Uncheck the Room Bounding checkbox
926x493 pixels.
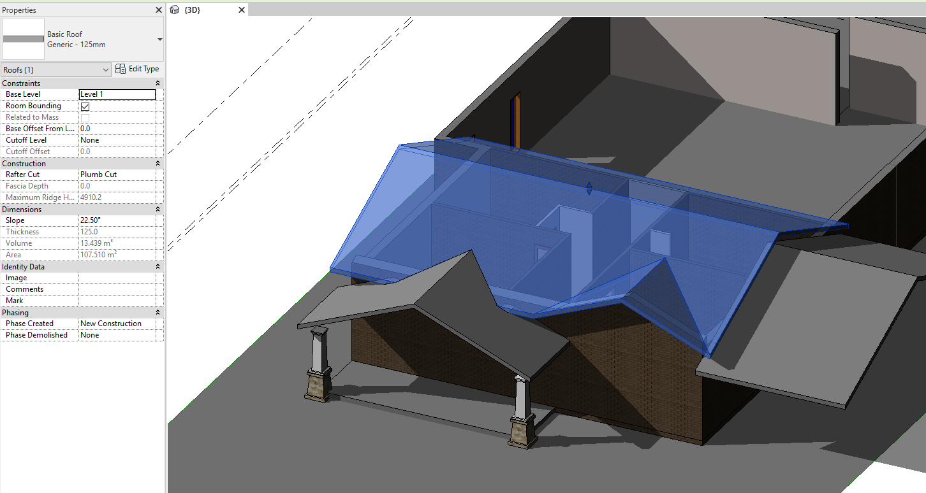coord(85,106)
